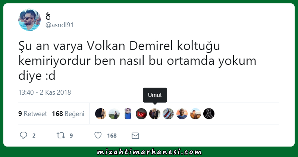The height and width of the screenshot is (157, 298).
Task: Open the Turkish flag liker avatar
Action: tap(141, 114)
